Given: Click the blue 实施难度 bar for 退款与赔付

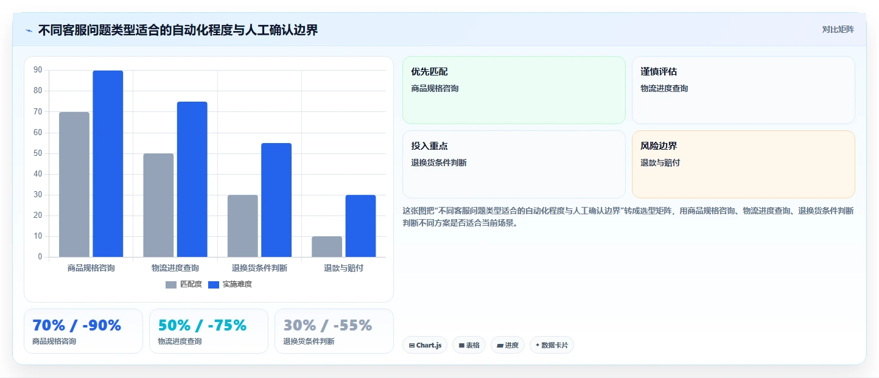Looking at the screenshot, I should (360, 226).
